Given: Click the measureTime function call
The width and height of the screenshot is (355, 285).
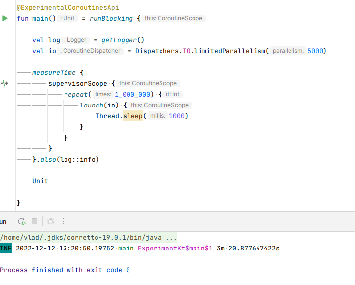Looking at the screenshot, I should coord(54,72).
